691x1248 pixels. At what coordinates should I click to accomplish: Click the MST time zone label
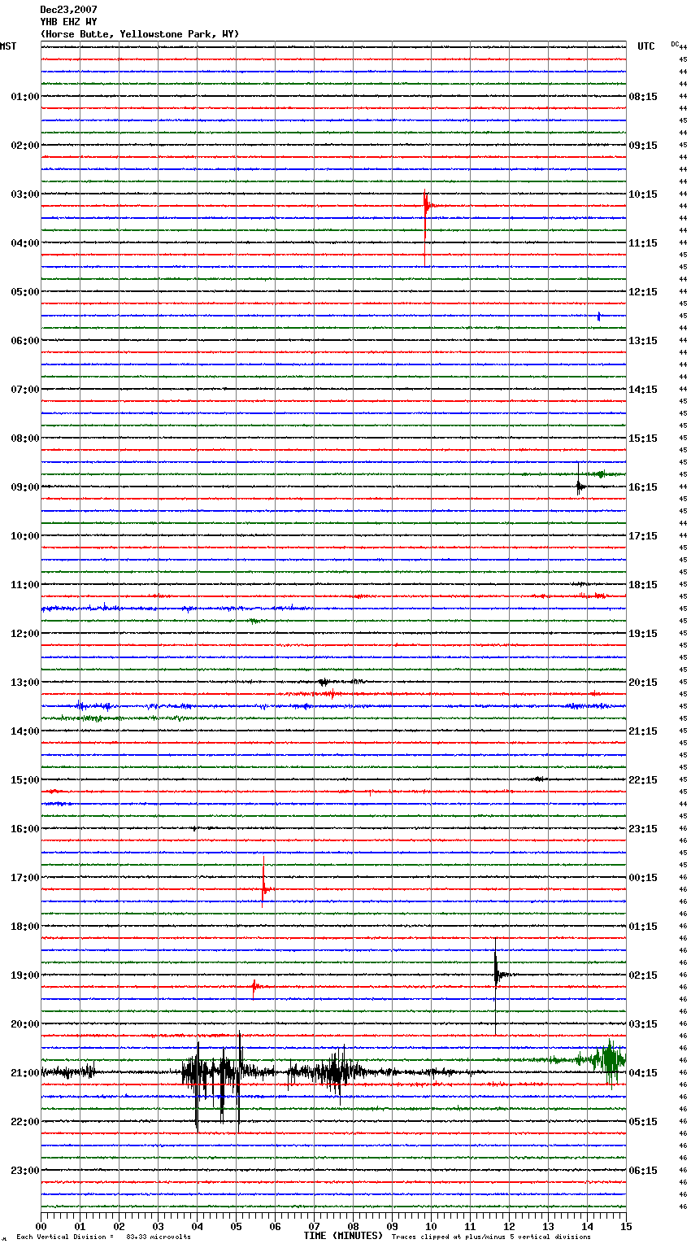click(8, 46)
